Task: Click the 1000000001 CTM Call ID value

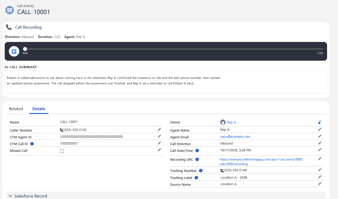Action: (69, 143)
